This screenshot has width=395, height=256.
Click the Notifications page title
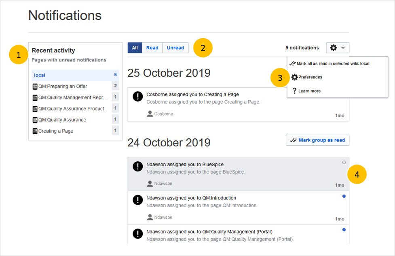[65, 15]
